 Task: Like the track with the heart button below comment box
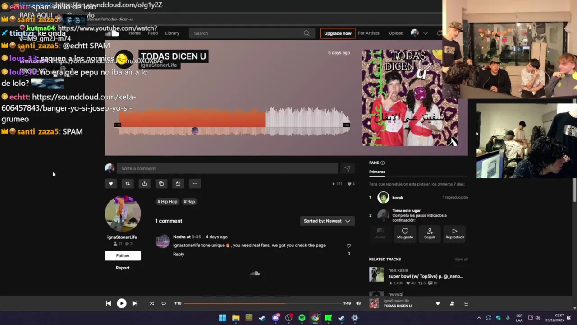point(111,184)
